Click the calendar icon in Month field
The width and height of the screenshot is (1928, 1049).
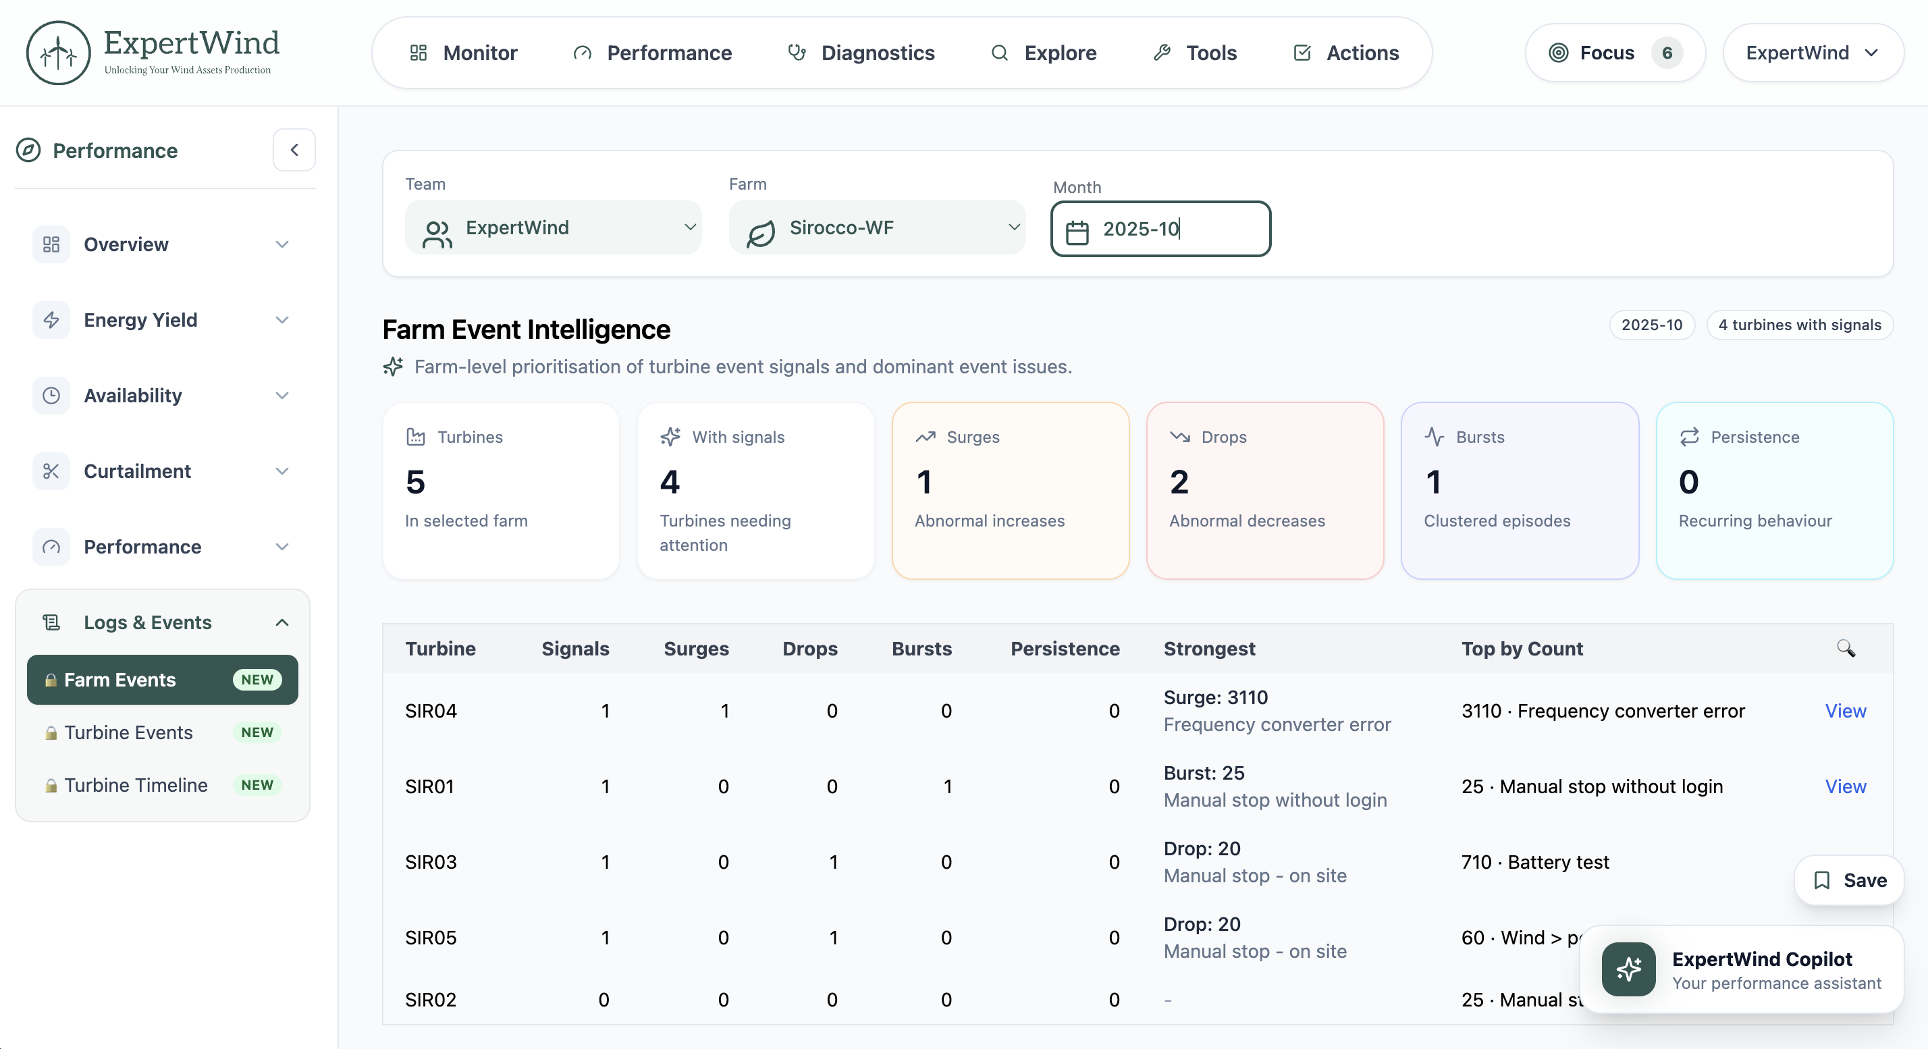(1077, 232)
